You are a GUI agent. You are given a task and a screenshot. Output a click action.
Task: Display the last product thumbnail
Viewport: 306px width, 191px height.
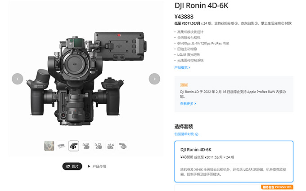click(122, 146)
